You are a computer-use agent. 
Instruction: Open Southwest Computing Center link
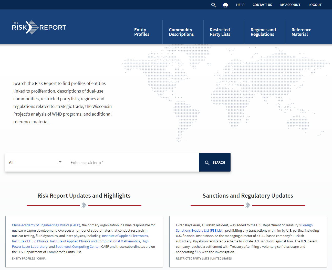[x=78, y=247]
